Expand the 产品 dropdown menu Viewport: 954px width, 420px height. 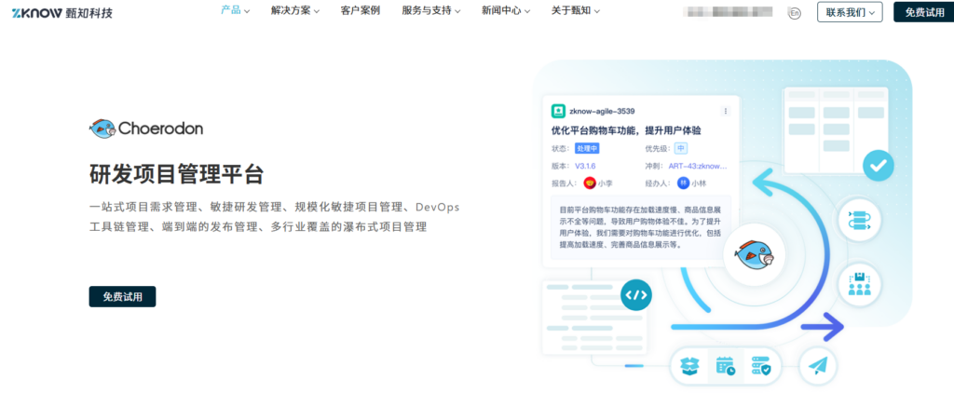(x=235, y=11)
